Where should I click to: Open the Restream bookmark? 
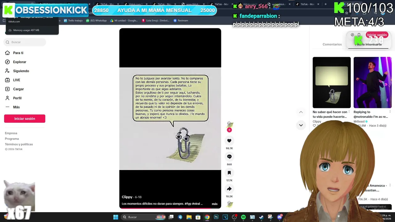click(181, 21)
